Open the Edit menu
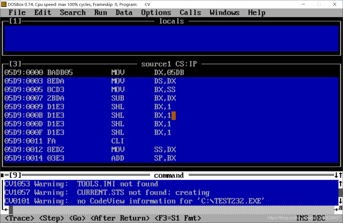 tap(43, 13)
